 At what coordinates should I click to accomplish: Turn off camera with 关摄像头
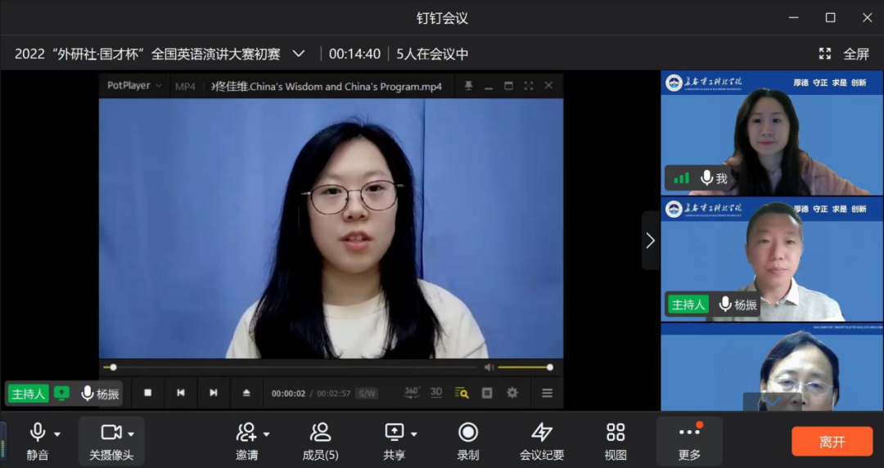click(111, 441)
